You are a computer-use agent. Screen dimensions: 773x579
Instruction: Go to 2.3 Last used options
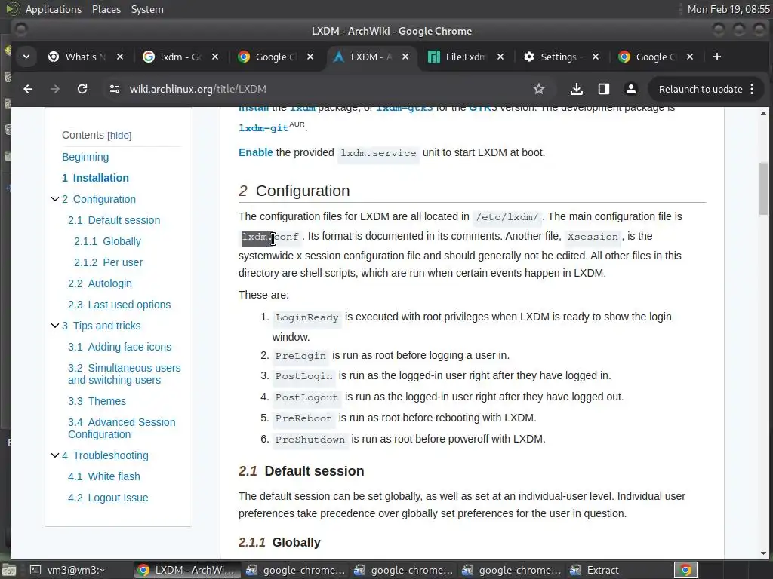(x=119, y=305)
